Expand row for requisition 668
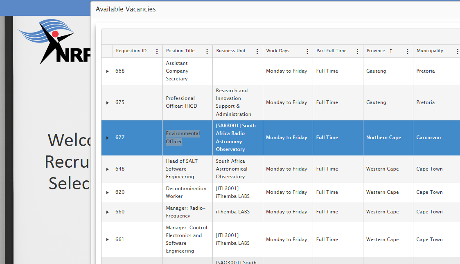460x264 pixels. tap(107, 71)
